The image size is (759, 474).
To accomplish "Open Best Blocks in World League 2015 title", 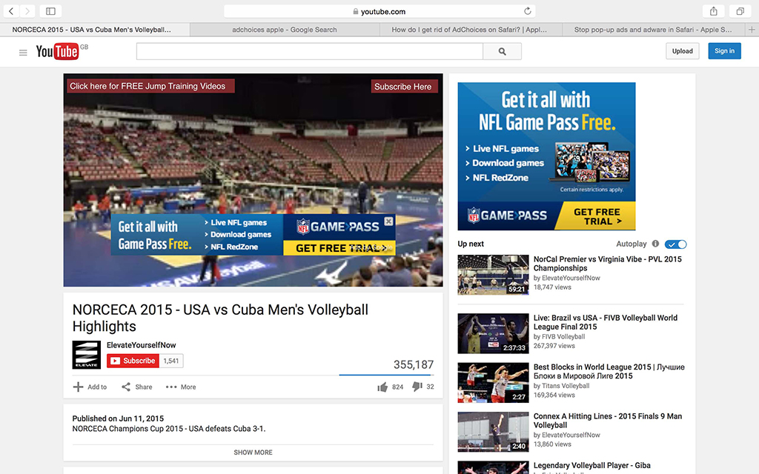I will 609,372.
